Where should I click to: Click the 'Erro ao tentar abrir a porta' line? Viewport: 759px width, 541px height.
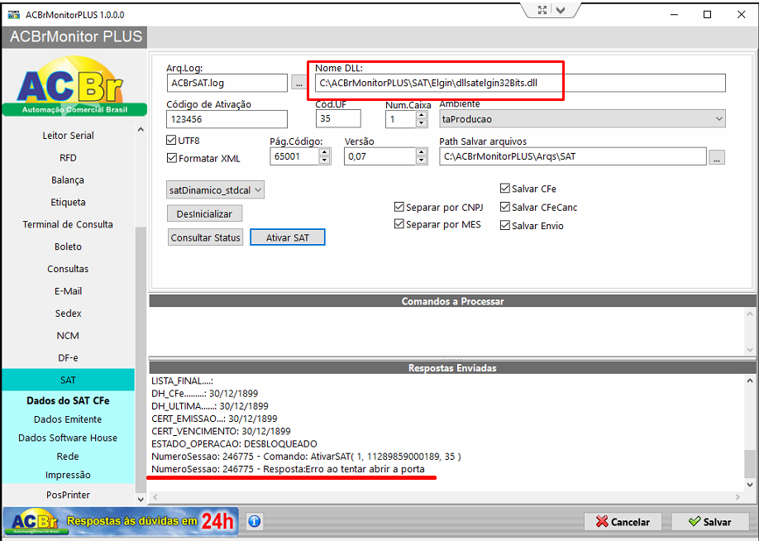(288, 469)
